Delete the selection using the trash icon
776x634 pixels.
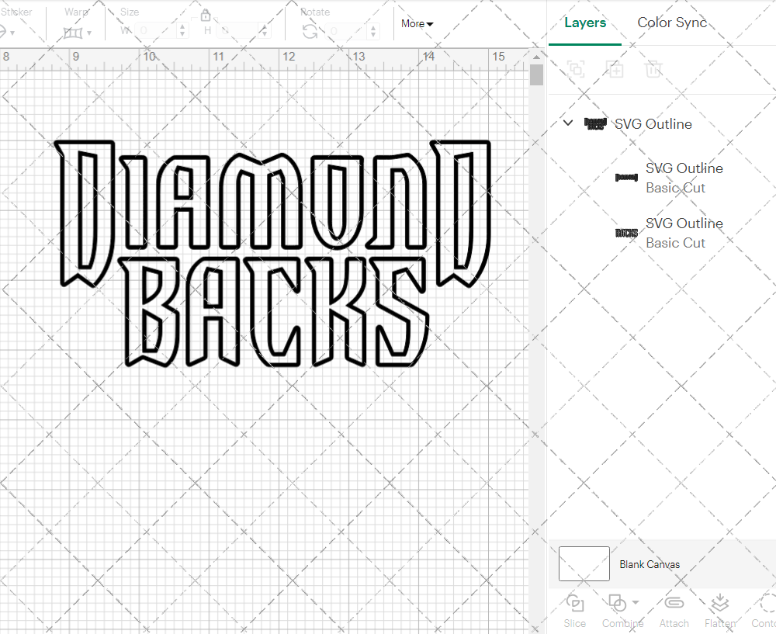(653, 69)
